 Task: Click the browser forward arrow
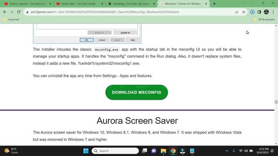[x=12, y=12]
